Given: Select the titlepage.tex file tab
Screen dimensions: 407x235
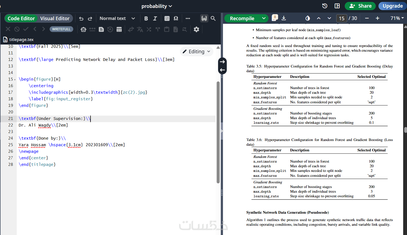Looking at the screenshot, I should (x=18, y=40).
